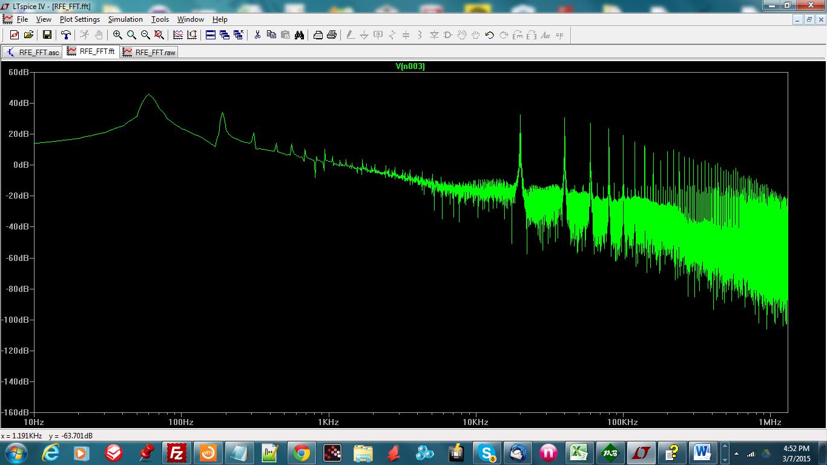The width and height of the screenshot is (827, 465).
Task: Click the 60dB vertical axis label
Action: point(18,72)
